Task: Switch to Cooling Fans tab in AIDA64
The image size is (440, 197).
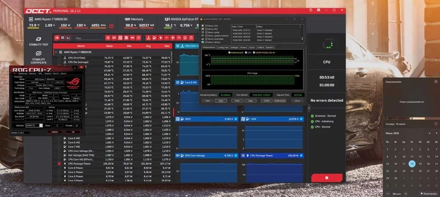Action: click(x=223, y=48)
